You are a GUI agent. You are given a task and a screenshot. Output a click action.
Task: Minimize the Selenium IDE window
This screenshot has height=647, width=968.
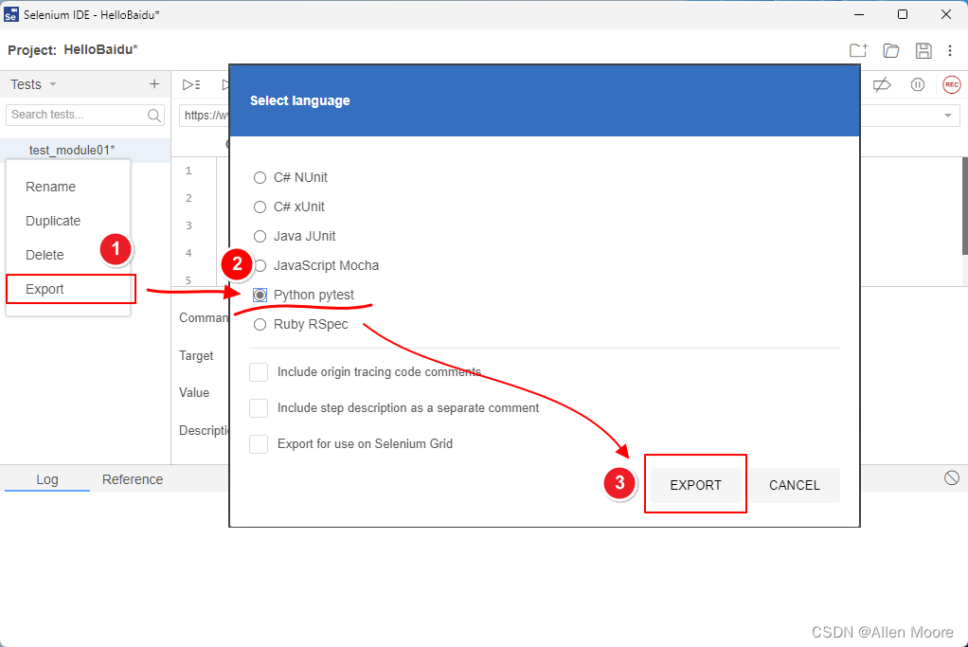(859, 14)
